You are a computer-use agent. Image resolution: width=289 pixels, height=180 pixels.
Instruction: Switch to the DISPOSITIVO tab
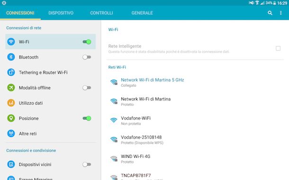point(61,13)
